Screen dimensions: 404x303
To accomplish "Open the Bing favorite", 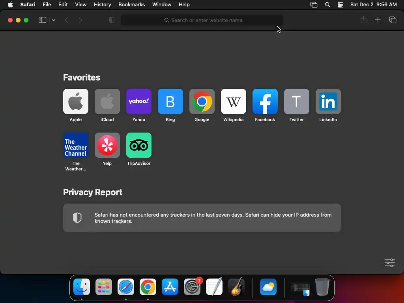I will [170, 101].
